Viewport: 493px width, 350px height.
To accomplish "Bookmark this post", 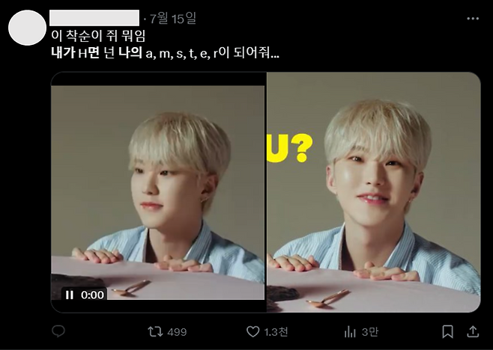I will (447, 331).
